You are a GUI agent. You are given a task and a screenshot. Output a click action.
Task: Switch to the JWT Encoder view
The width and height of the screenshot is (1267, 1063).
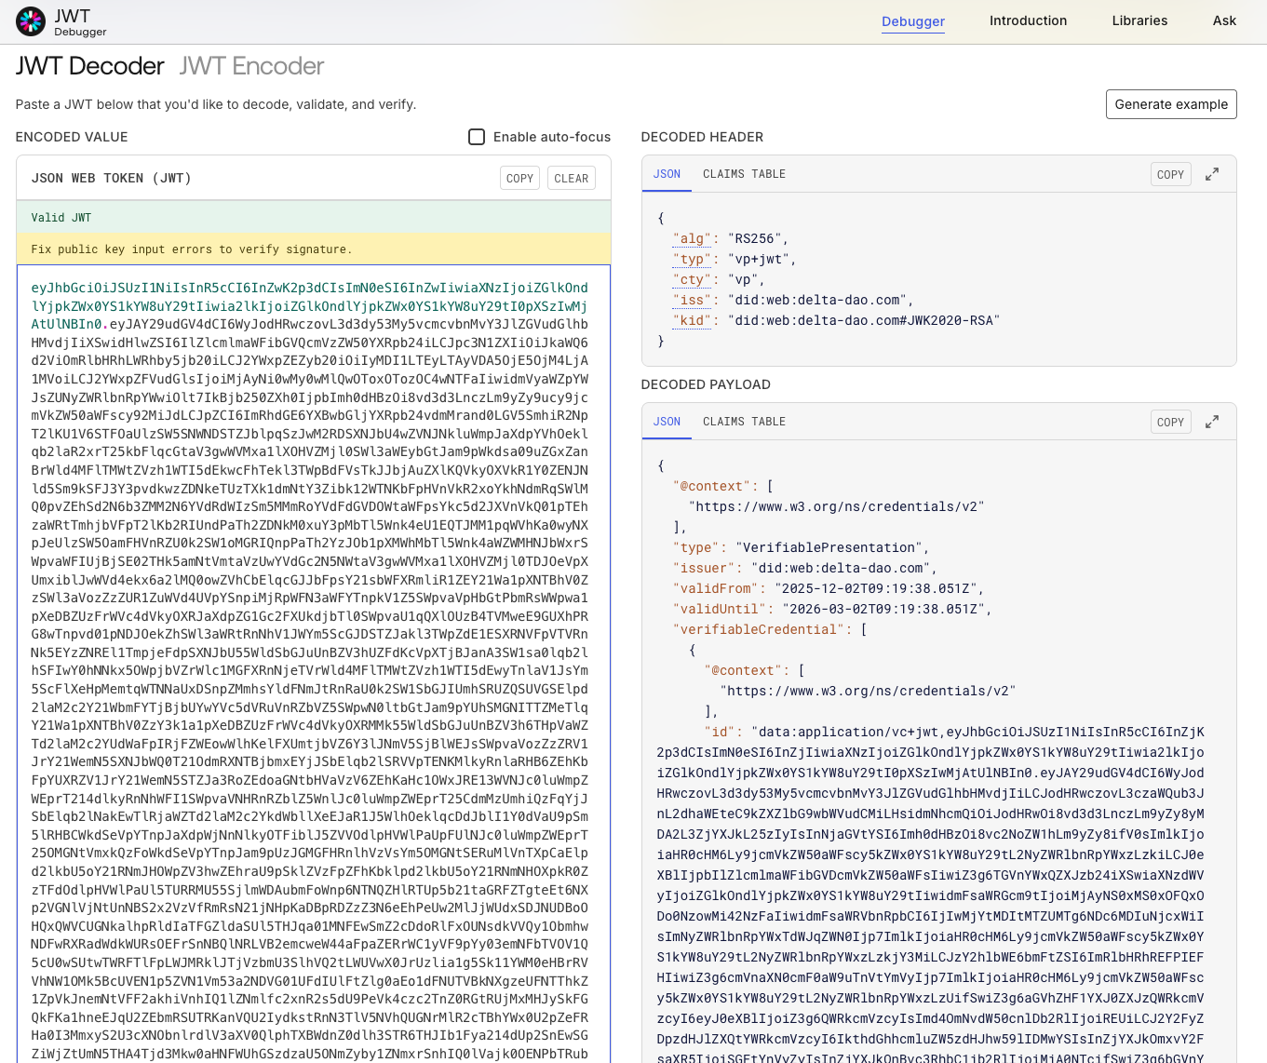click(x=251, y=66)
